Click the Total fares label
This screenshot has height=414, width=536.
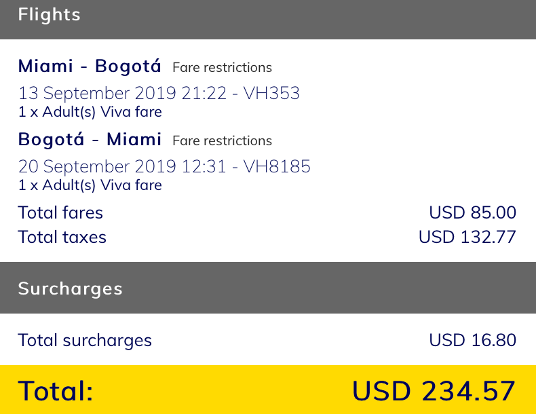click(60, 213)
